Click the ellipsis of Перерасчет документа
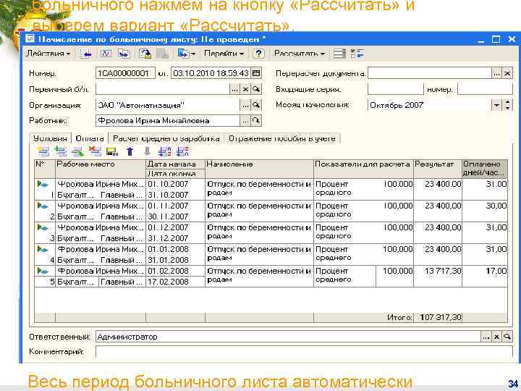 (x=496, y=73)
